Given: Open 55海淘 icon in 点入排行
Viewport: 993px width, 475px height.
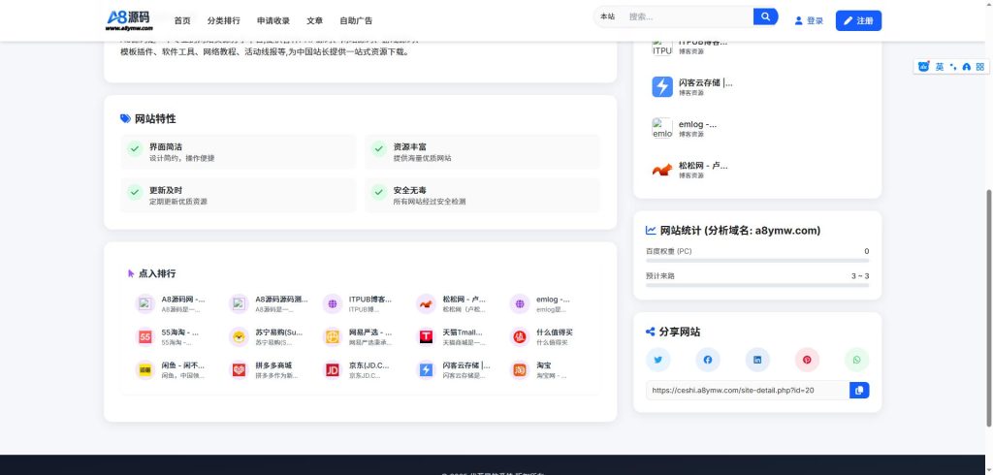Looking at the screenshot, I should (145, 337).
